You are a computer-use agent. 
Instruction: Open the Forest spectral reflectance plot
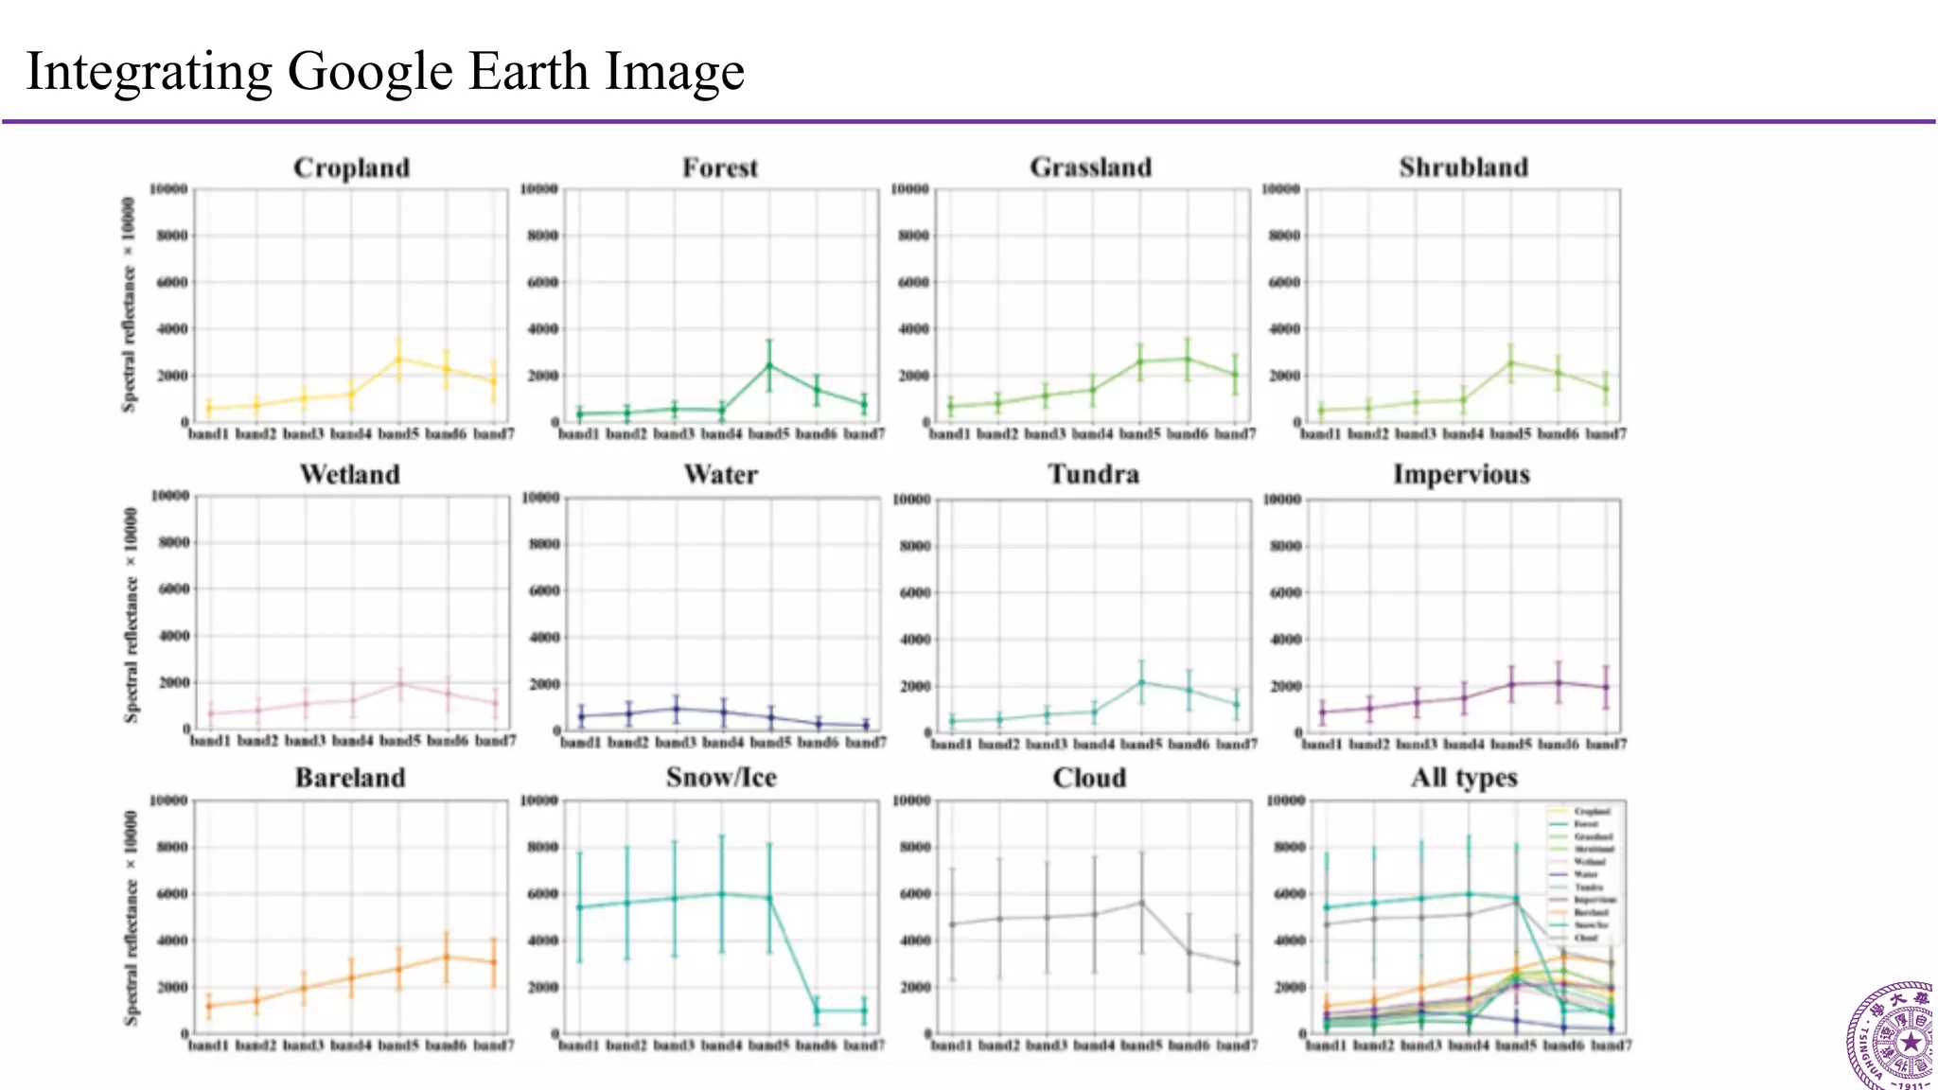[x=721, y=306]
